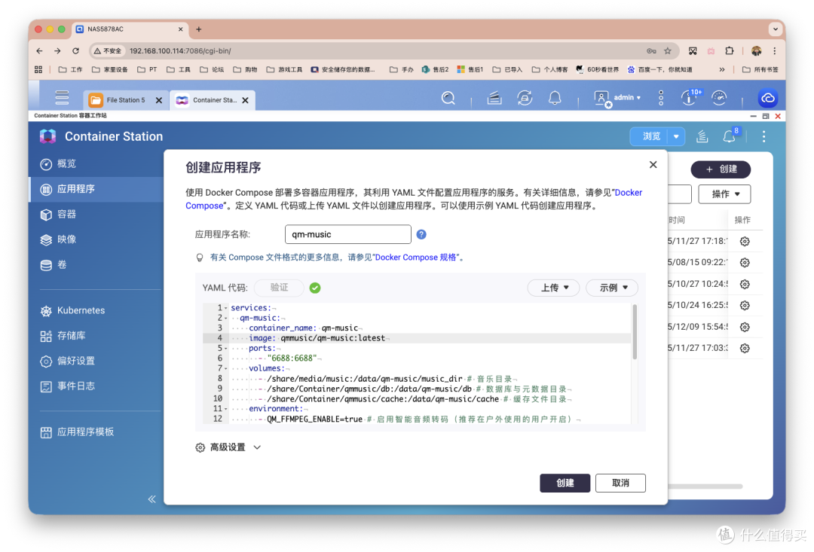The height and width of the screenshot is (552, 814).
Task: Click the 创建 create button in the dialog
Action: (x=565, y=483)
